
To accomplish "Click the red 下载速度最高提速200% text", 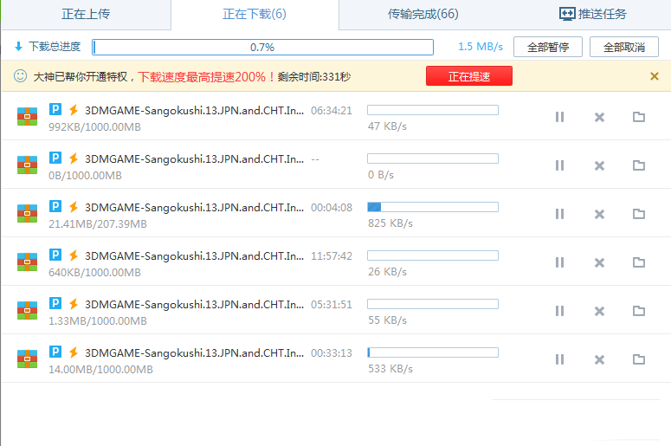I will [206, 76].
